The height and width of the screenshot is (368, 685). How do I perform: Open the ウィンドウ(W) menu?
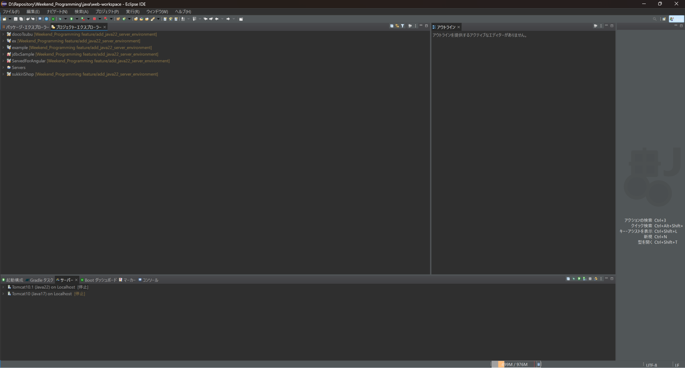point(157,12)
